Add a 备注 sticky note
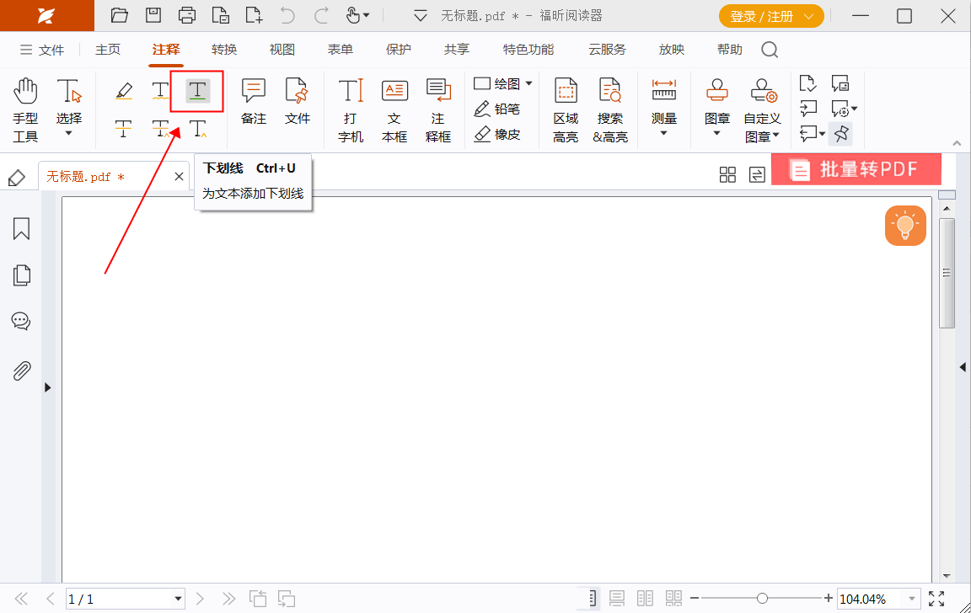The image size is (971, 613). click(253, 101)
